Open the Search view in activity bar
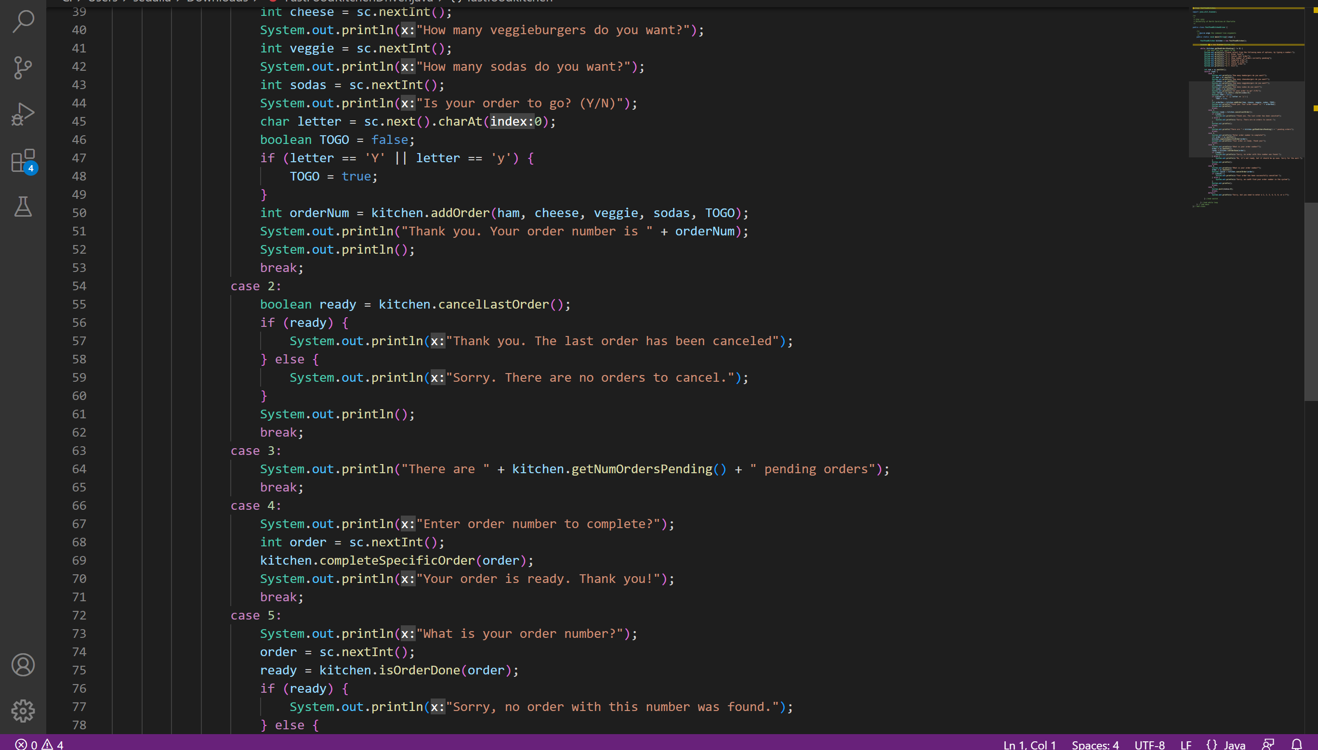Viewport: 1318px width, 750px height. click(23, 22)
